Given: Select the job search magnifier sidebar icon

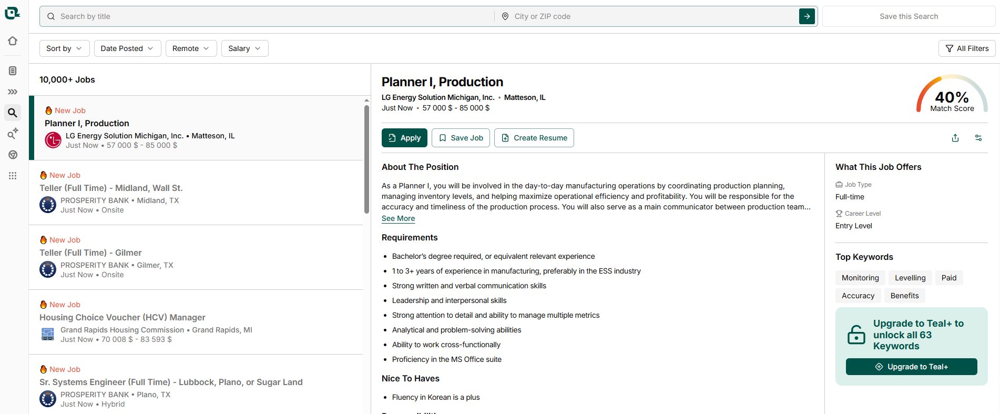Looking at the screenshot, I should [13, 113].
